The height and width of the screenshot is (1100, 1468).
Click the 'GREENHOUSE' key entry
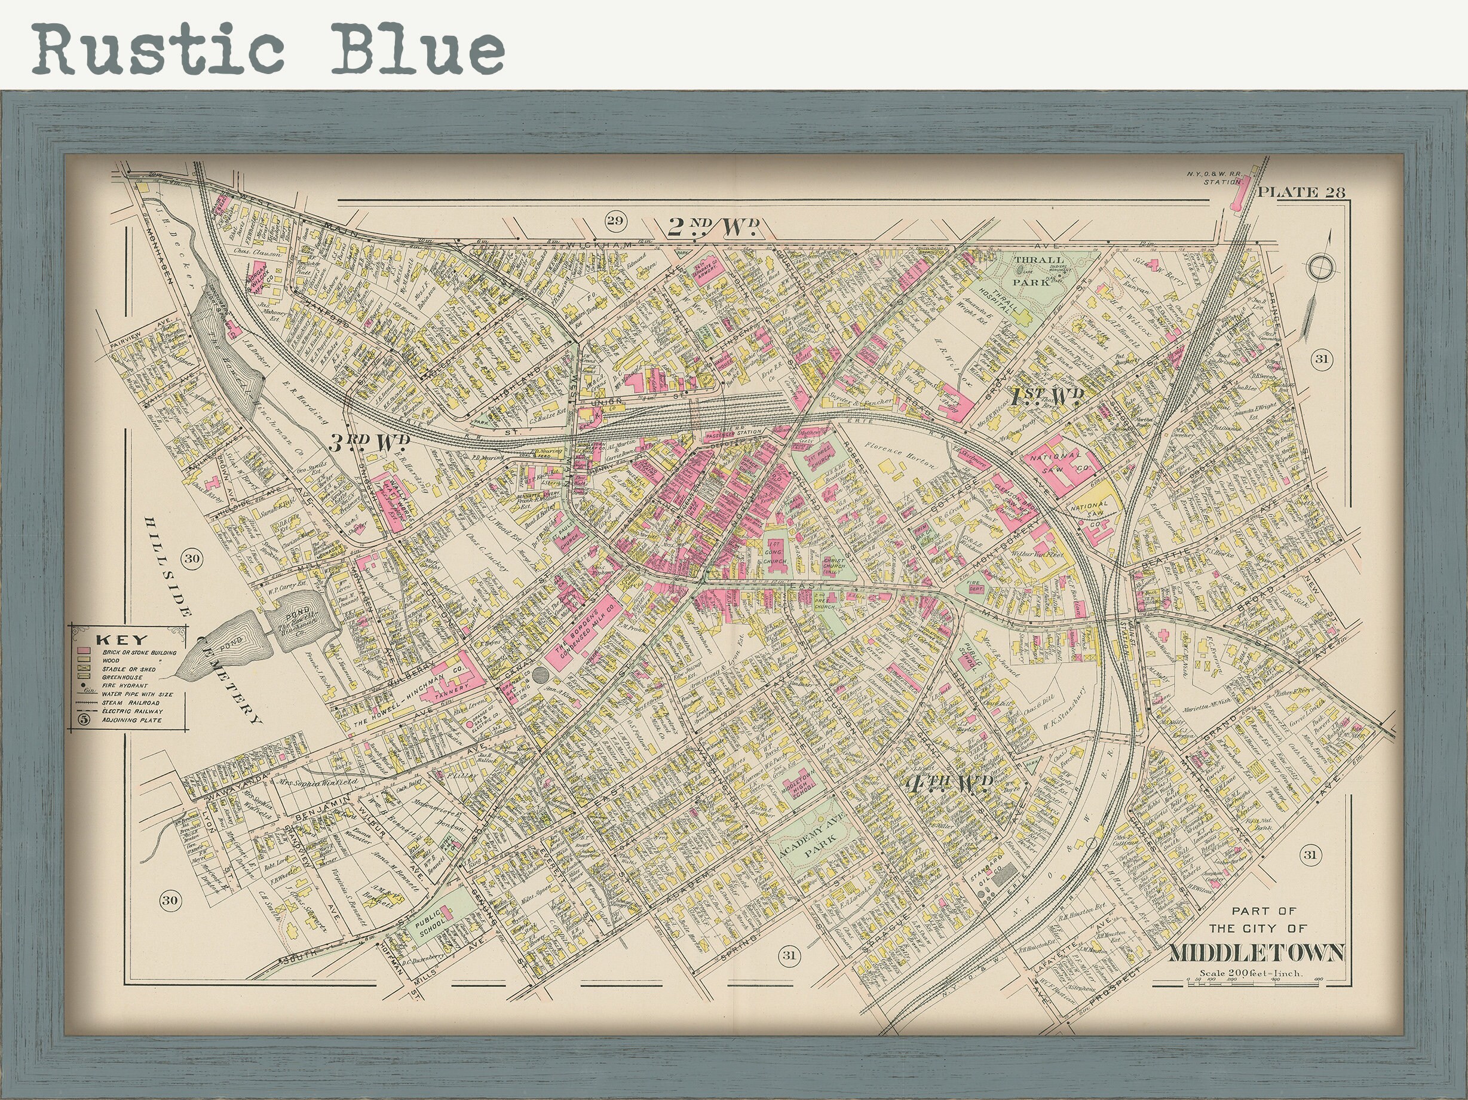122,678
